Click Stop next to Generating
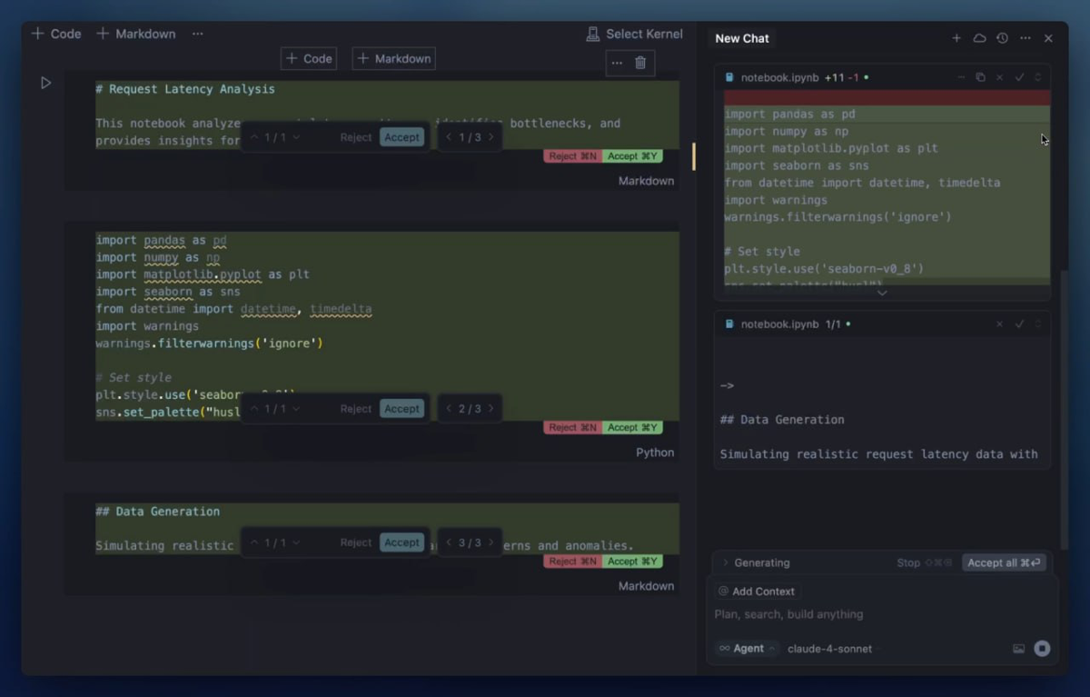The image size is (1090, 697). 924,563
